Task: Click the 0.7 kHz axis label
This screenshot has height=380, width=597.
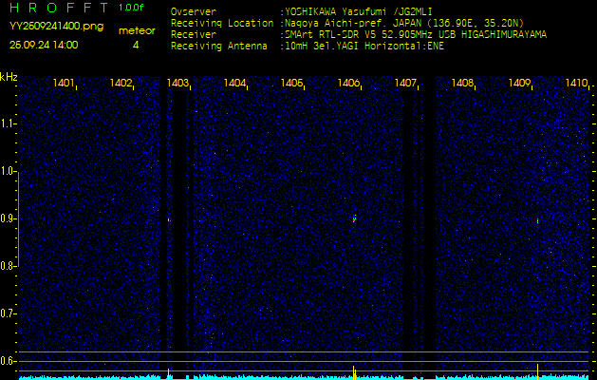Action: (7, 313)
